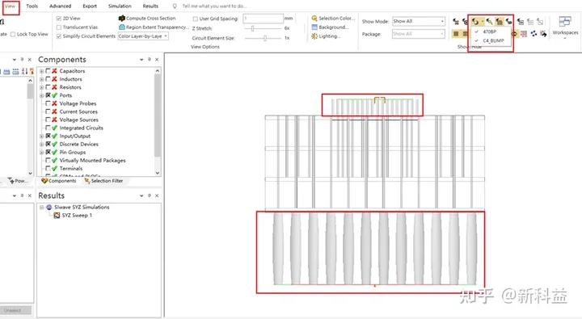Toggle the 2D View checkbox

(x=59, y=19)
